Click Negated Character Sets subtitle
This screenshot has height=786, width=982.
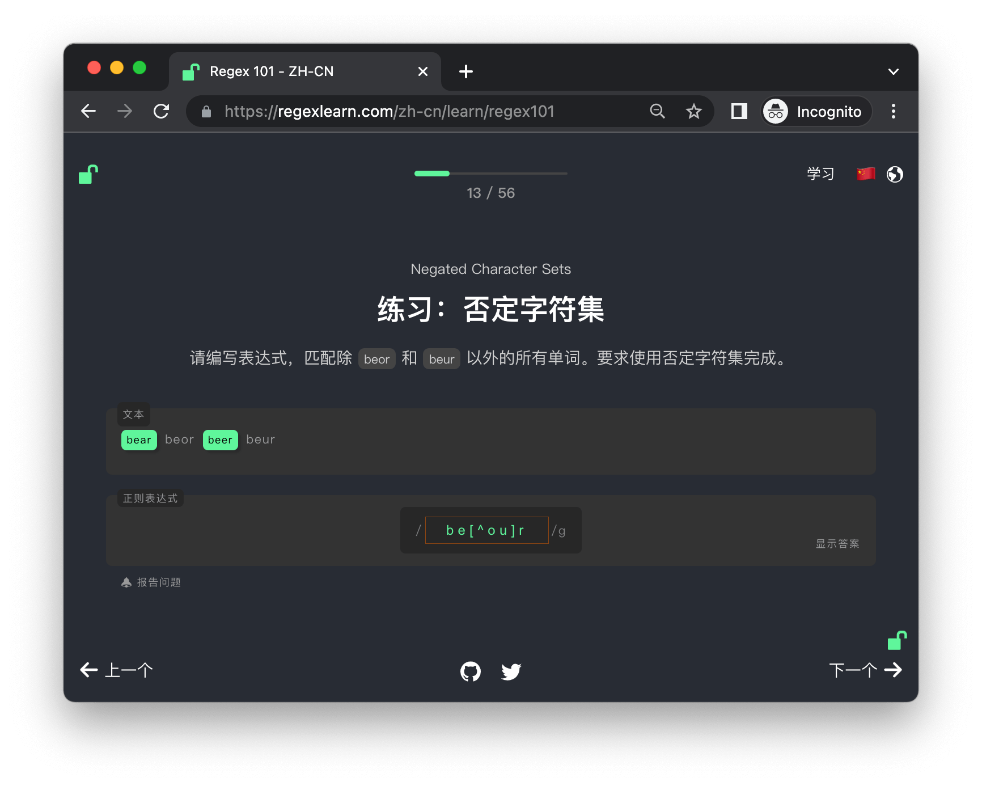tap(491, 269)
